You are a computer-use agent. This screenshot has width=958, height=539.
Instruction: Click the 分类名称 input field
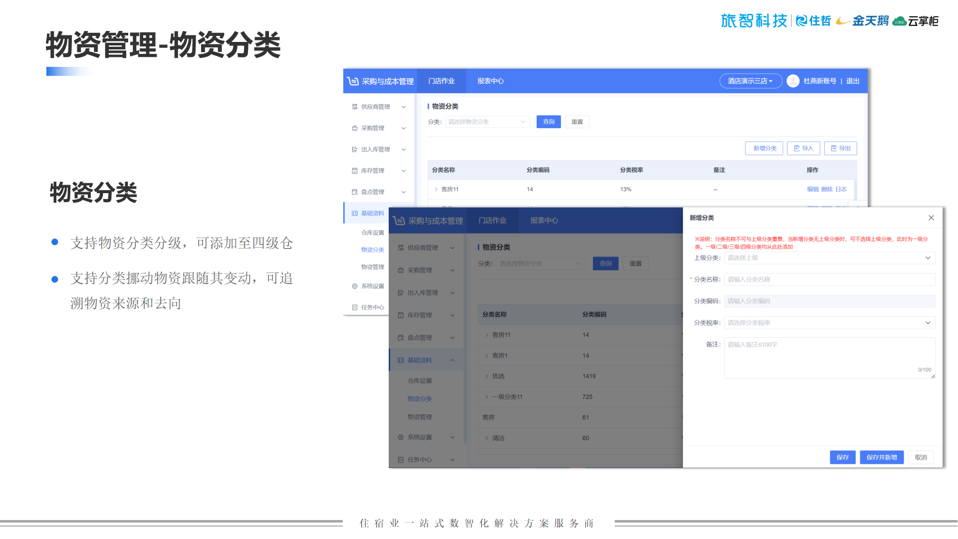click(x=829, y=279)
